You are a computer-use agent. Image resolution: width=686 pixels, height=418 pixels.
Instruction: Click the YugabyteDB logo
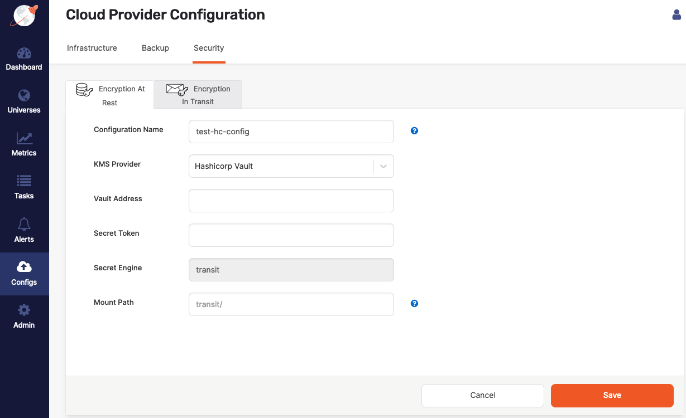pyautogui.click(x=24, y=16)
